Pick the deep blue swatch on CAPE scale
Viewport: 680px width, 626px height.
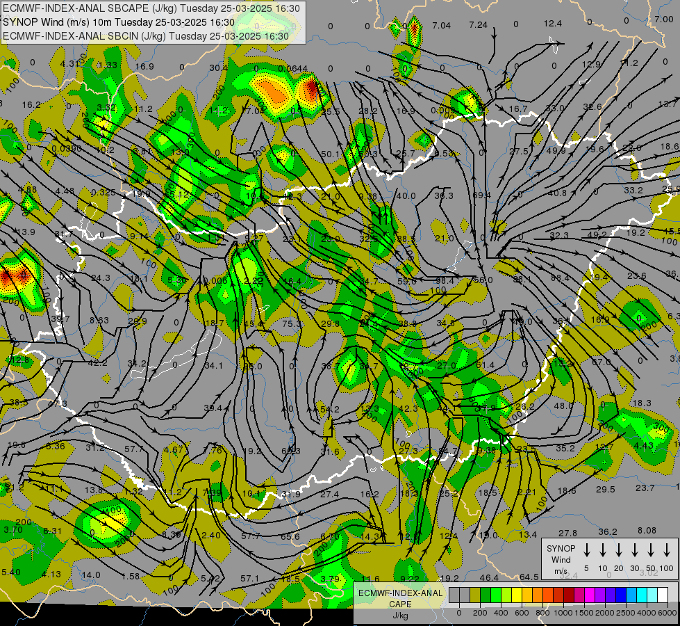(621, 595)
